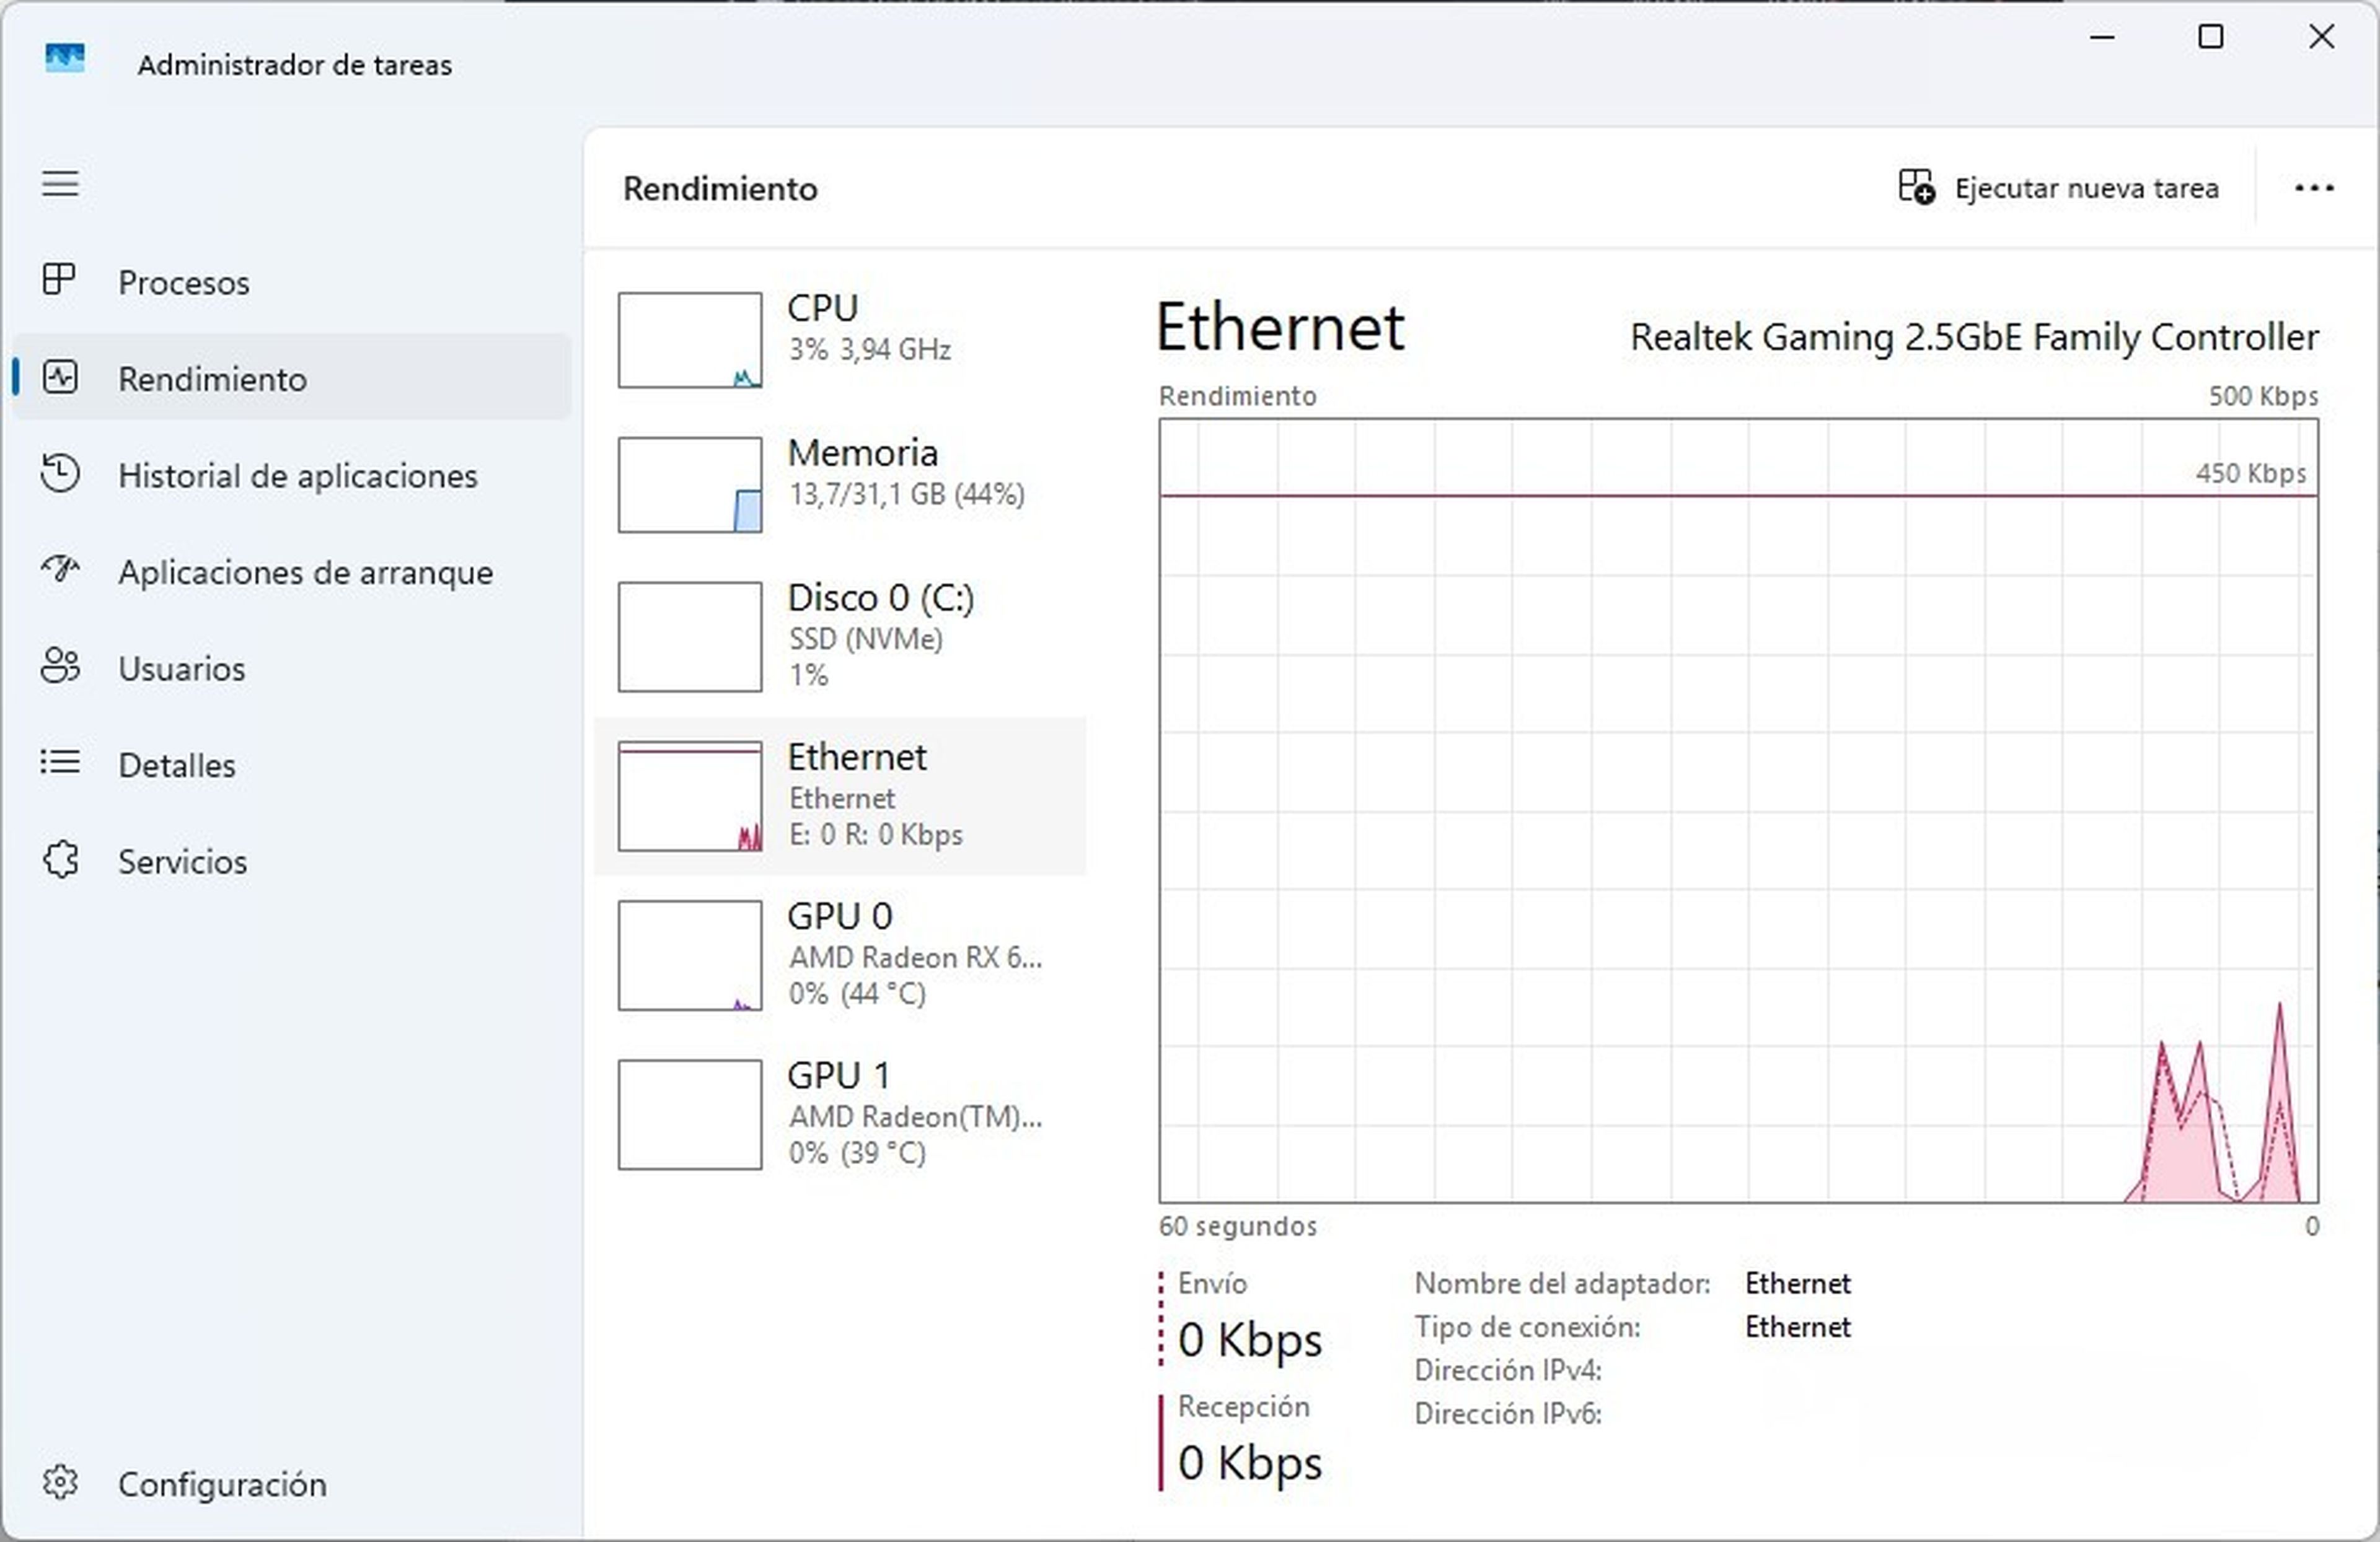Open the Servicios page
Viewport: 2380px width, 1542px height.
pos(292,861)
